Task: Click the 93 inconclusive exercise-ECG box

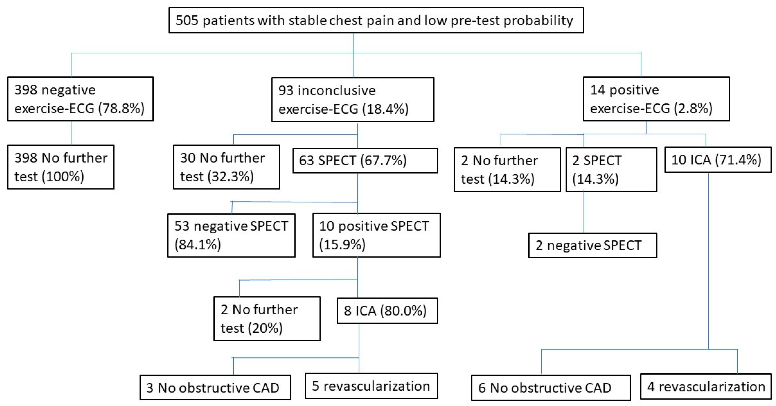Action: point(352,100)
